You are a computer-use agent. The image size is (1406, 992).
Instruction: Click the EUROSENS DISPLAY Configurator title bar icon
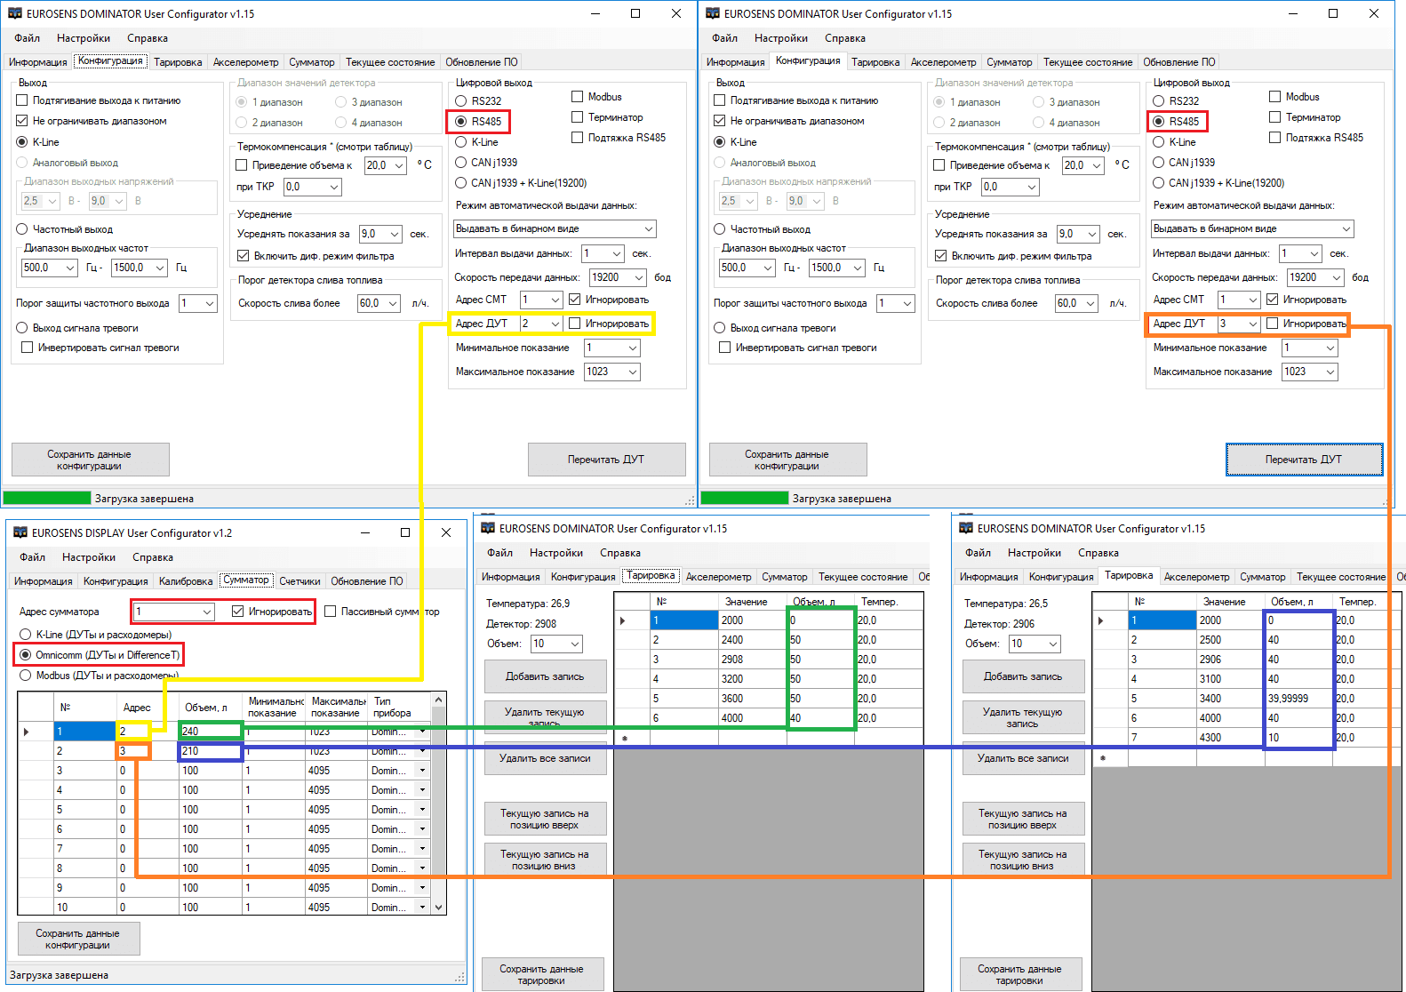tap(20, 532)
